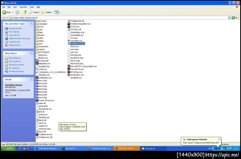
Task: Select the WC3ThaiFont folder icon
Action: (x=37, y=52)
